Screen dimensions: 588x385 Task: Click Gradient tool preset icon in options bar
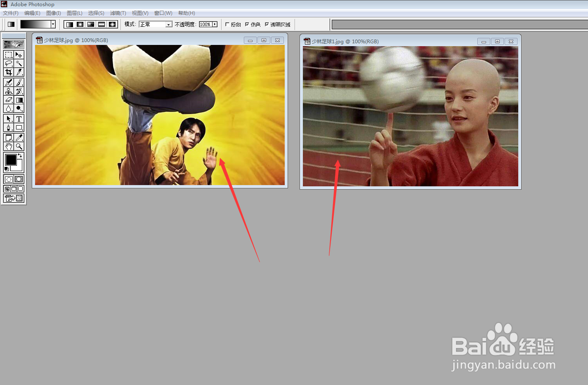pyautogui.click(x=11, y=24)
